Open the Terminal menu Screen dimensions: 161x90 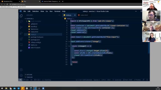(x=57, y=11)
